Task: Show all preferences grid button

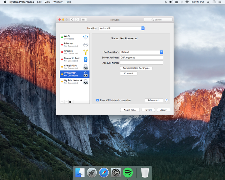Action: tap(84, 20)
